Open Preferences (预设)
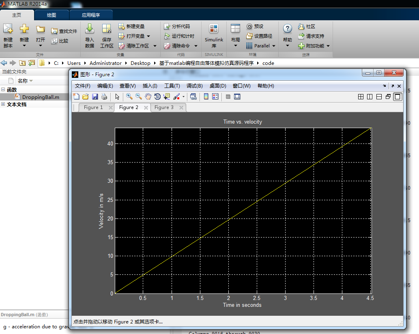 coord(255,26)
